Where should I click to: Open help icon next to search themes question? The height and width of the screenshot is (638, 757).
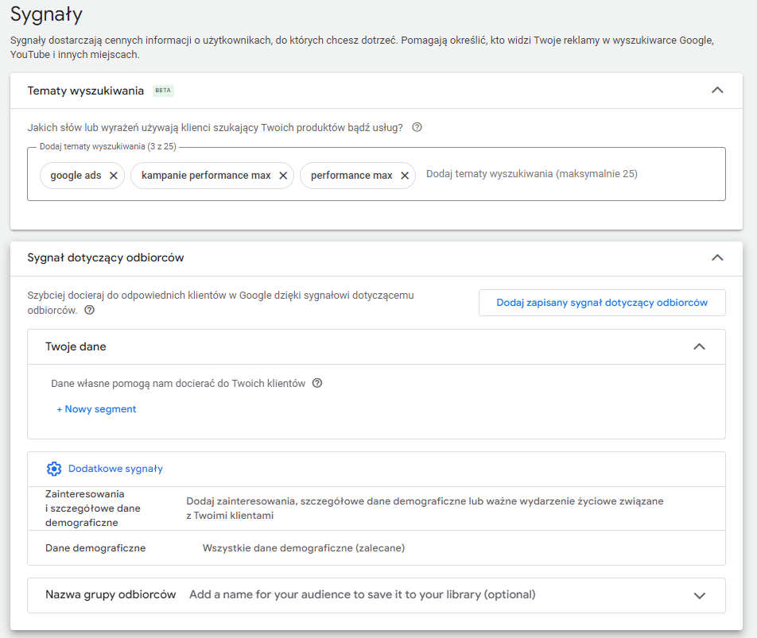417,127
